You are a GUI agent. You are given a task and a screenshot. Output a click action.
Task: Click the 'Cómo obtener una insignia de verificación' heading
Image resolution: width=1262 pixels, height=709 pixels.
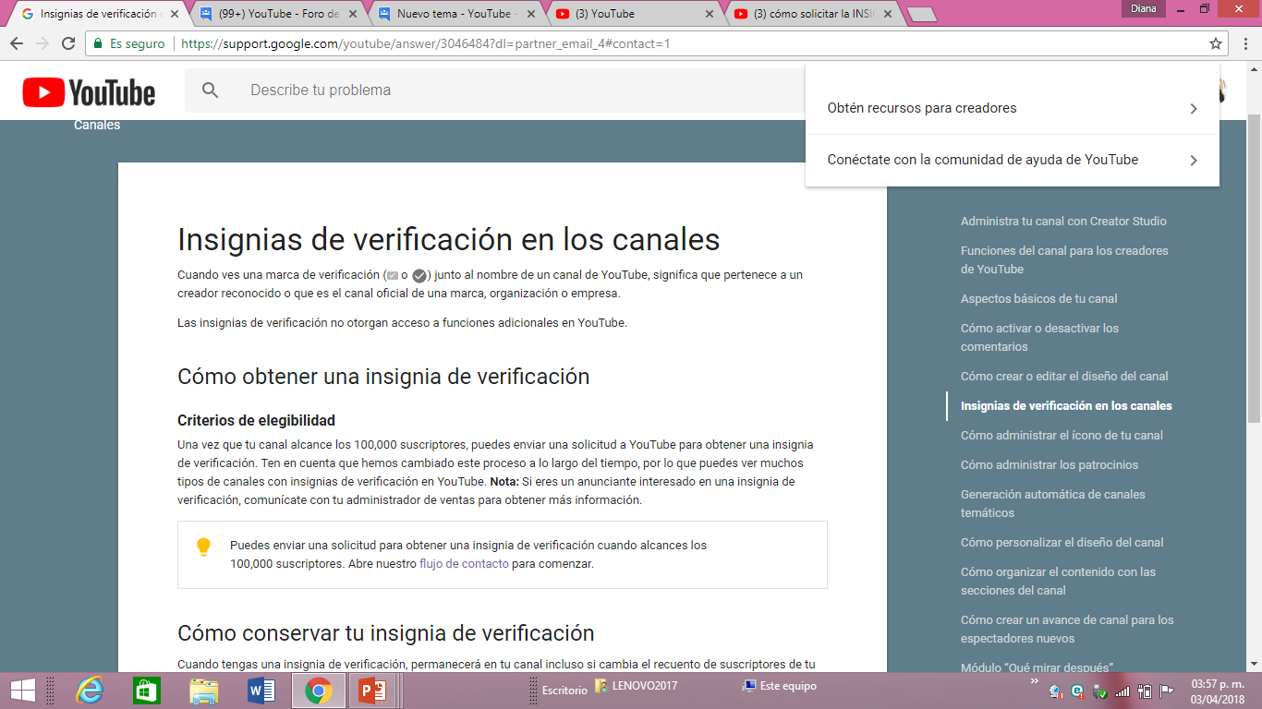383,377
